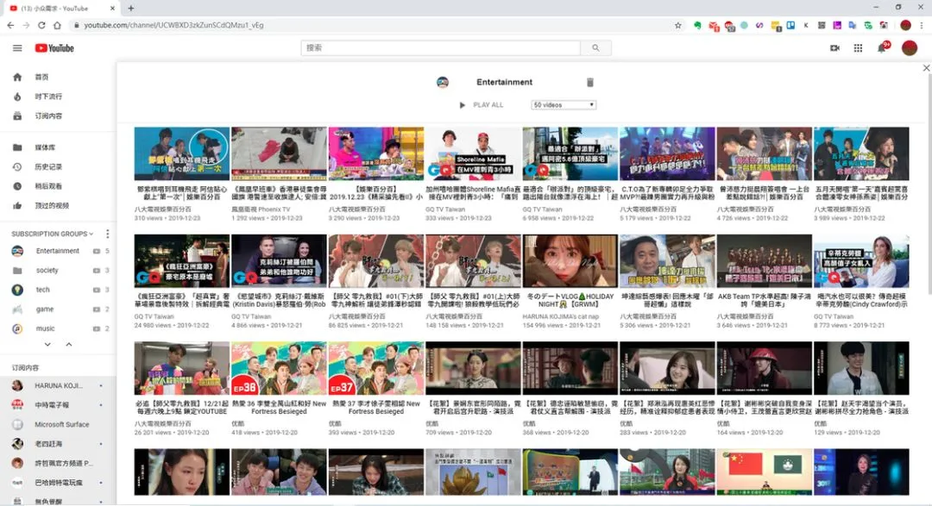The image size is (932, 506).
Task: Open the AKB Team TP video title
Action: click(x=764, y=300)
